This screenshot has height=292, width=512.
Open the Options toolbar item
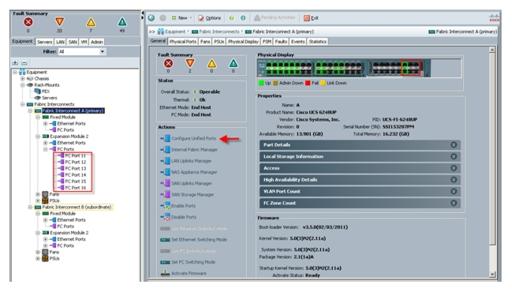pos(209,17)
